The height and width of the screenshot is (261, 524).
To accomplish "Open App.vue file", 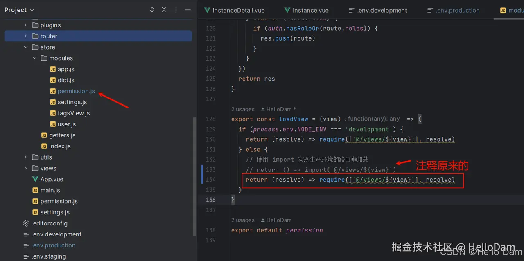I will [x=52, y=179].
